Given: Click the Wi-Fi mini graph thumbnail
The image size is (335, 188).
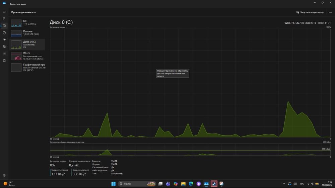Looking at the screenshot, I should coord(16,56).
